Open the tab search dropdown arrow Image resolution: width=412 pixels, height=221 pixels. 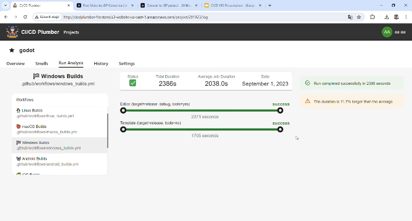pyautogui.click(x=5, y=5)
